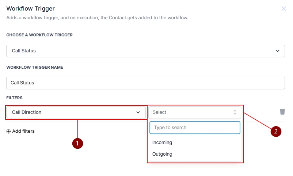Image resolution: width=293 pixels, height=176 pixels.
Task: Delete the Call Direction filter with trash icon
Action: coord(282,112)
